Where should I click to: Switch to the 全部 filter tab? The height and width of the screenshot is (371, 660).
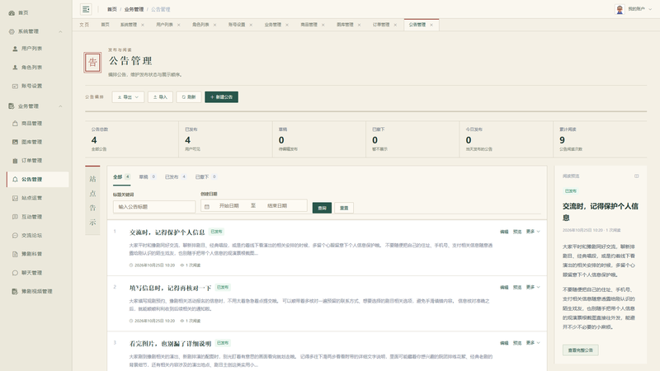pos(121,176)
